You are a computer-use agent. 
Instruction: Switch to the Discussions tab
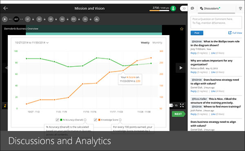click(210, 9)
